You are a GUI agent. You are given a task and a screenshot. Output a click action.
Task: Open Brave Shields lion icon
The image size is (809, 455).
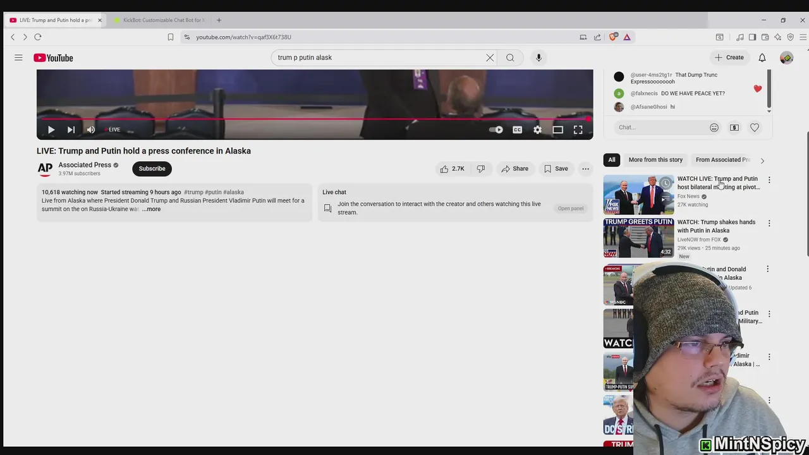[x=612, y=37]
